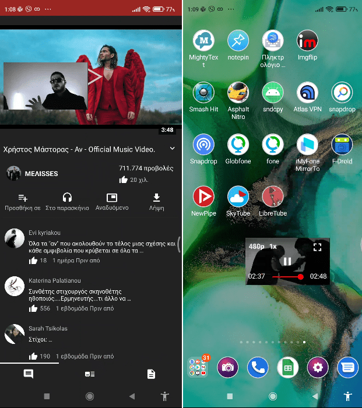Pause the popup player video
The image size is (362, 408).
287,261
